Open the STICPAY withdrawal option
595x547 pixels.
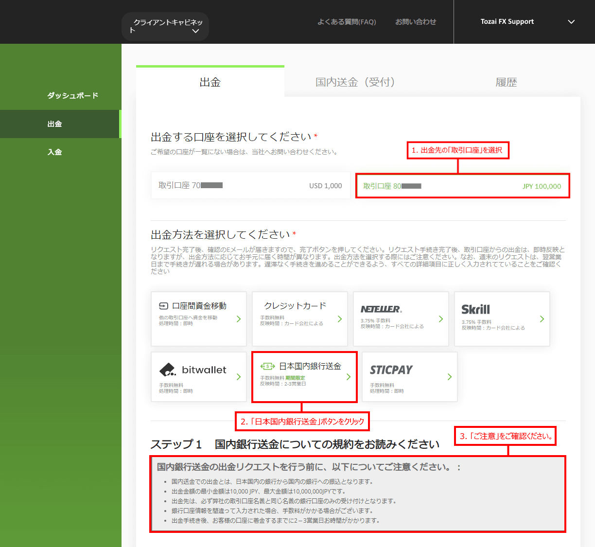coord(409,377)
